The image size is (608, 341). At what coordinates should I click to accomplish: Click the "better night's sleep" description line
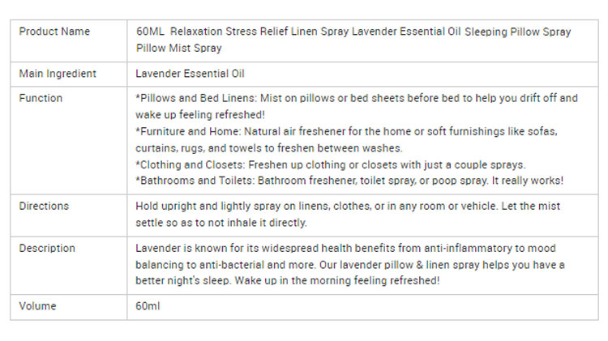coord(288,281)
